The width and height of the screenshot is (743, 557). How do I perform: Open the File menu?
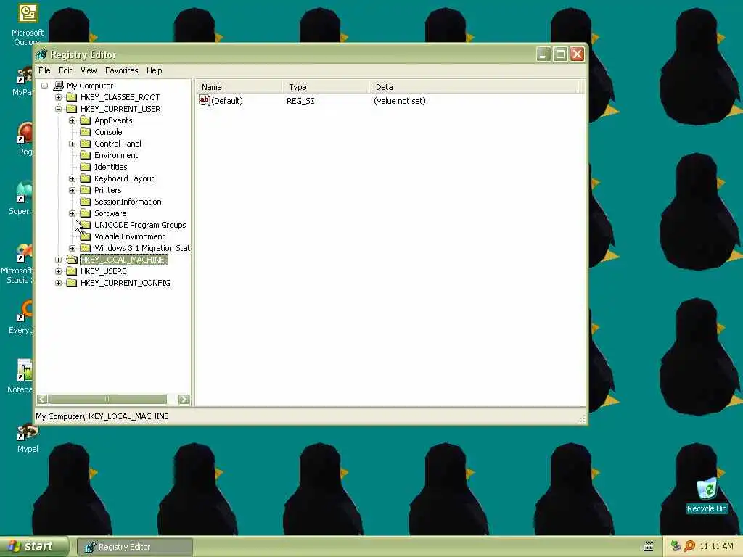tap(44, 70)
